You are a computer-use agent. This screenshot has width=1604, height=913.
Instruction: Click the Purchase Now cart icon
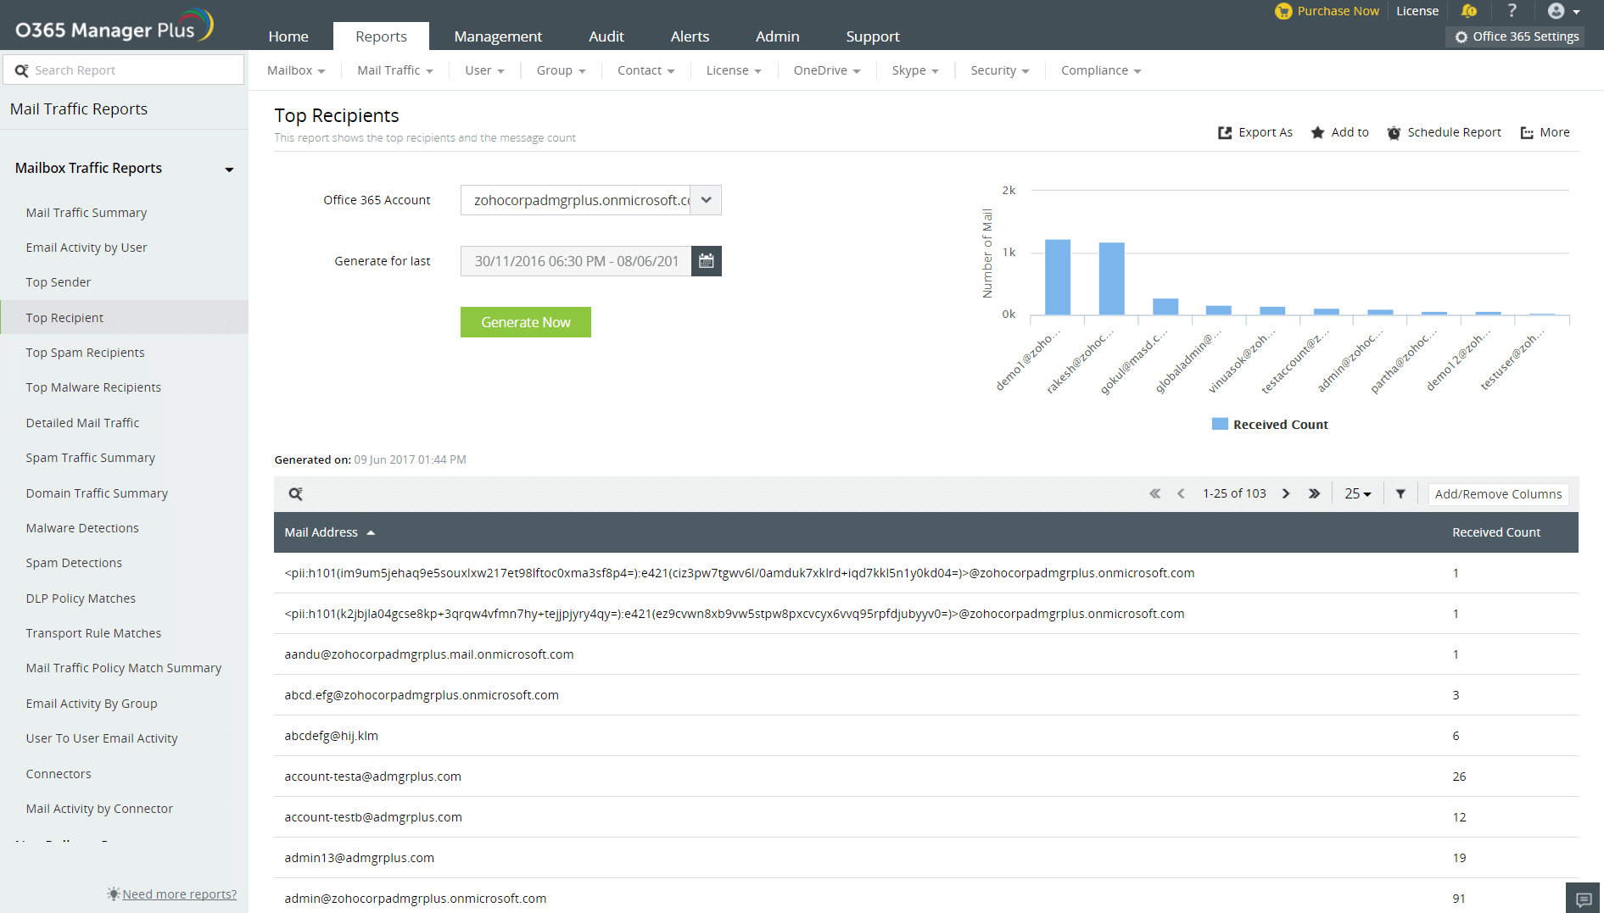(1283, 11)
